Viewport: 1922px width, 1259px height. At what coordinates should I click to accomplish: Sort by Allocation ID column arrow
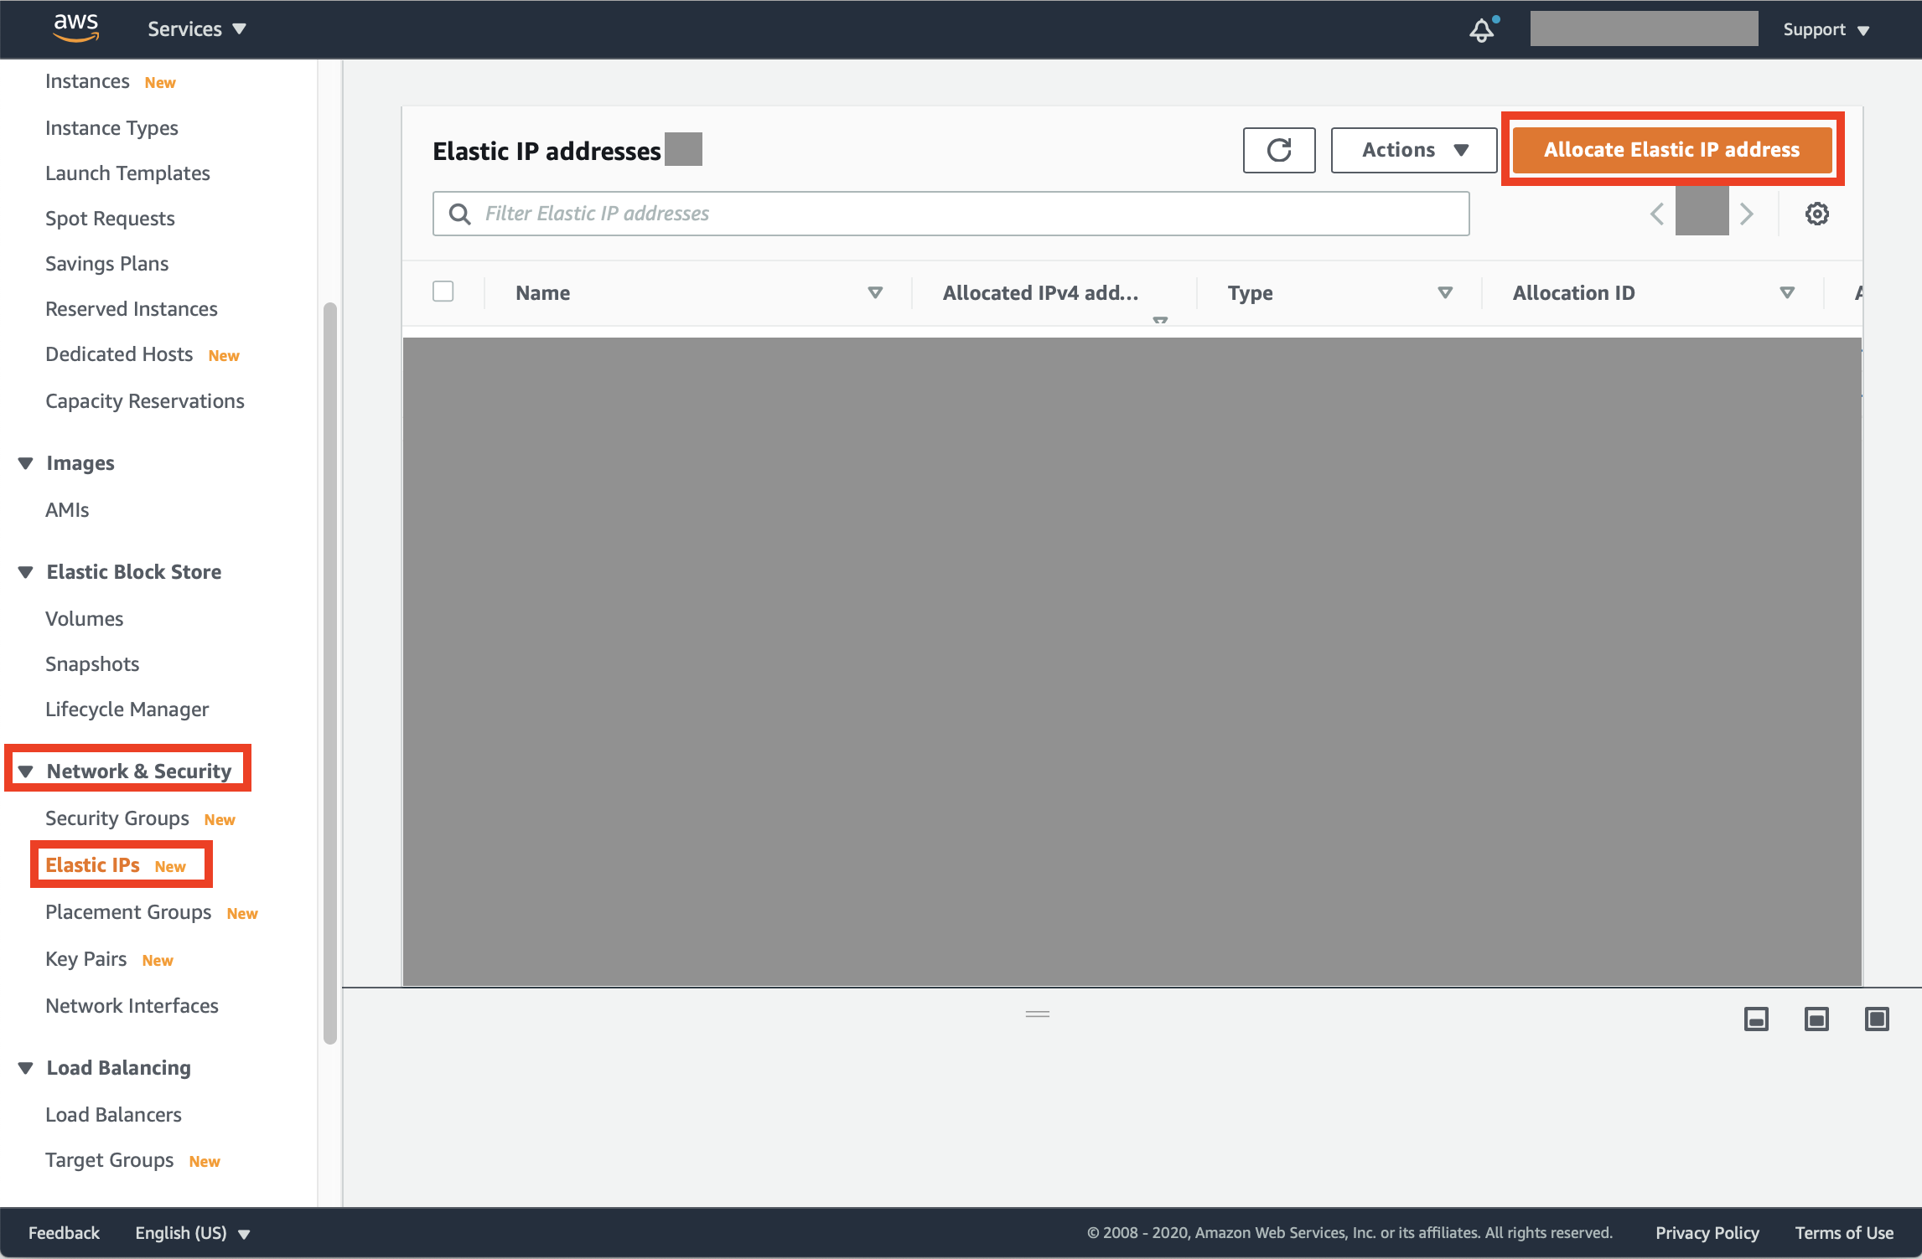pyautogui.click(x=1787, y=292)
